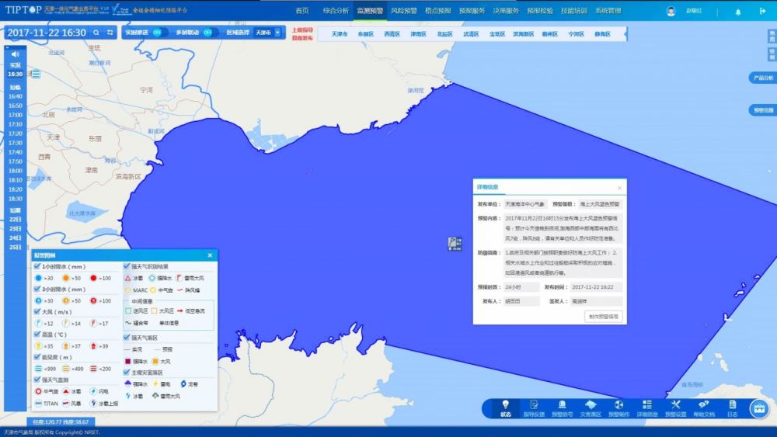Click the search icon beside the date time
This screenshot has width=777, height=437.
[96, 33]
